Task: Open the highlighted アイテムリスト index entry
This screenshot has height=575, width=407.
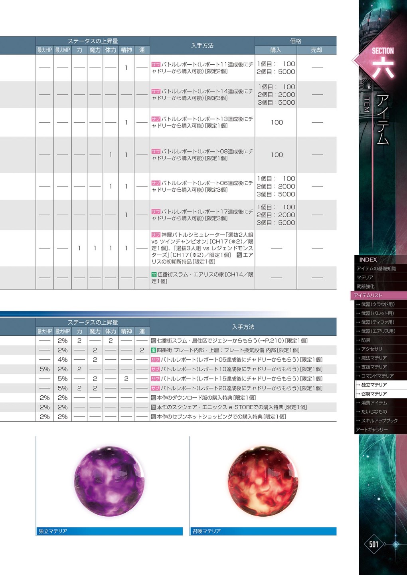Action: coord(368,295)
